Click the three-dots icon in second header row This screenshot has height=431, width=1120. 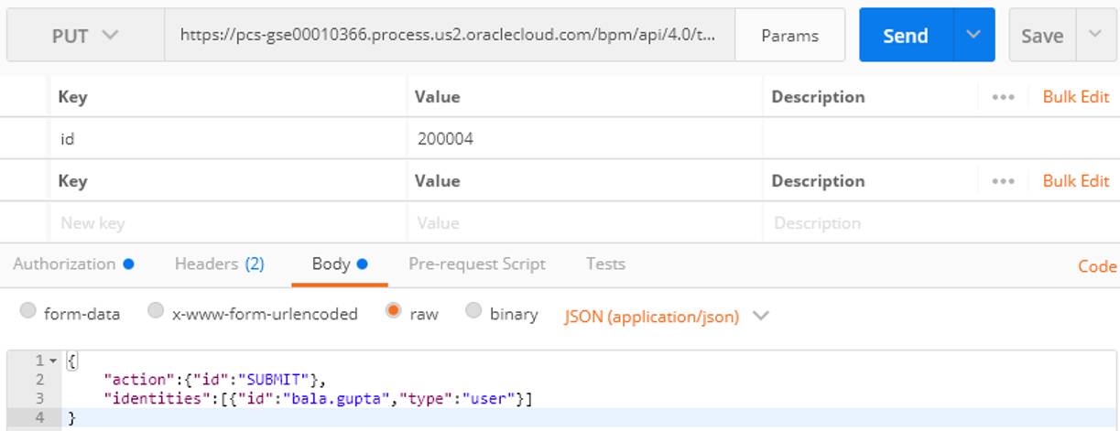(1003, 181)
